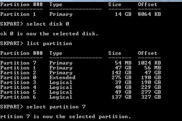Click the Partition 3 row label
The height and width of the screenshot is (121, 182).
[x=18, y=83]
